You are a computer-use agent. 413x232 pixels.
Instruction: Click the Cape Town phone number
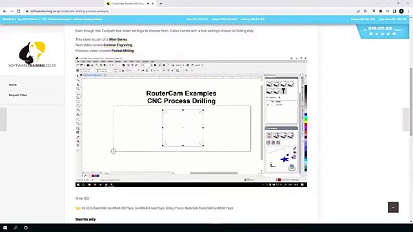point(393,19)
